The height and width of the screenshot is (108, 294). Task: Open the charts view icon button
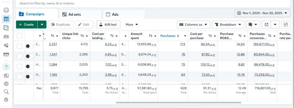pyautogui.click(x=286, y=25)
